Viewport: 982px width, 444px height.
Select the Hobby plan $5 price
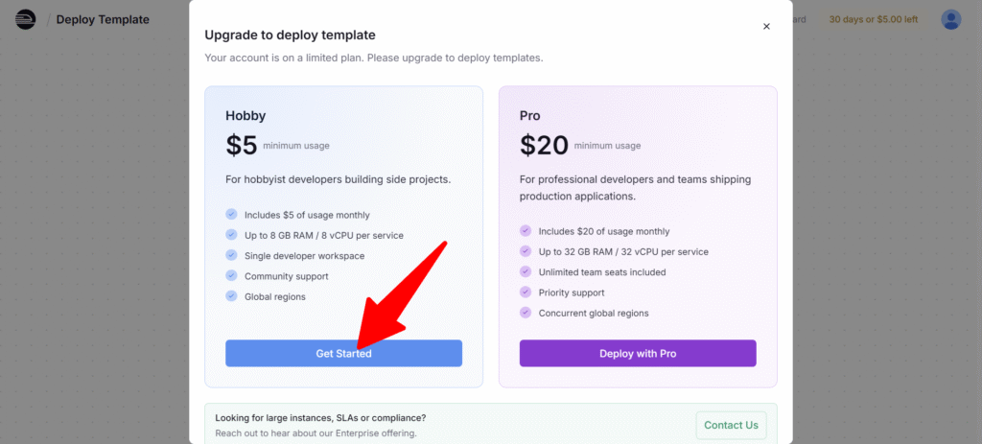click(242, 146)
